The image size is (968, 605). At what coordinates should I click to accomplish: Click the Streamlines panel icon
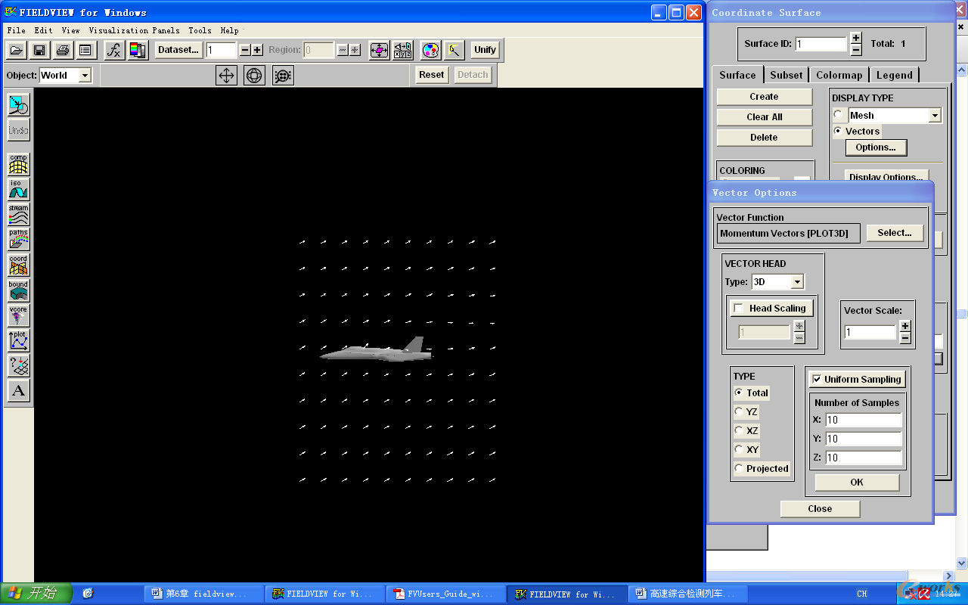pos(18,214)
